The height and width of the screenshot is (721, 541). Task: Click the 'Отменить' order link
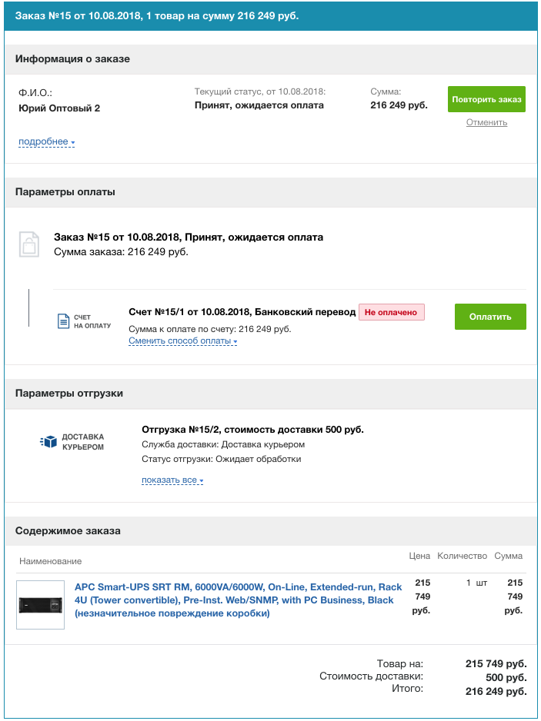point(486,122)
